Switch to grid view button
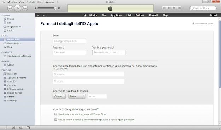221x130 pixels. (174, 8)
